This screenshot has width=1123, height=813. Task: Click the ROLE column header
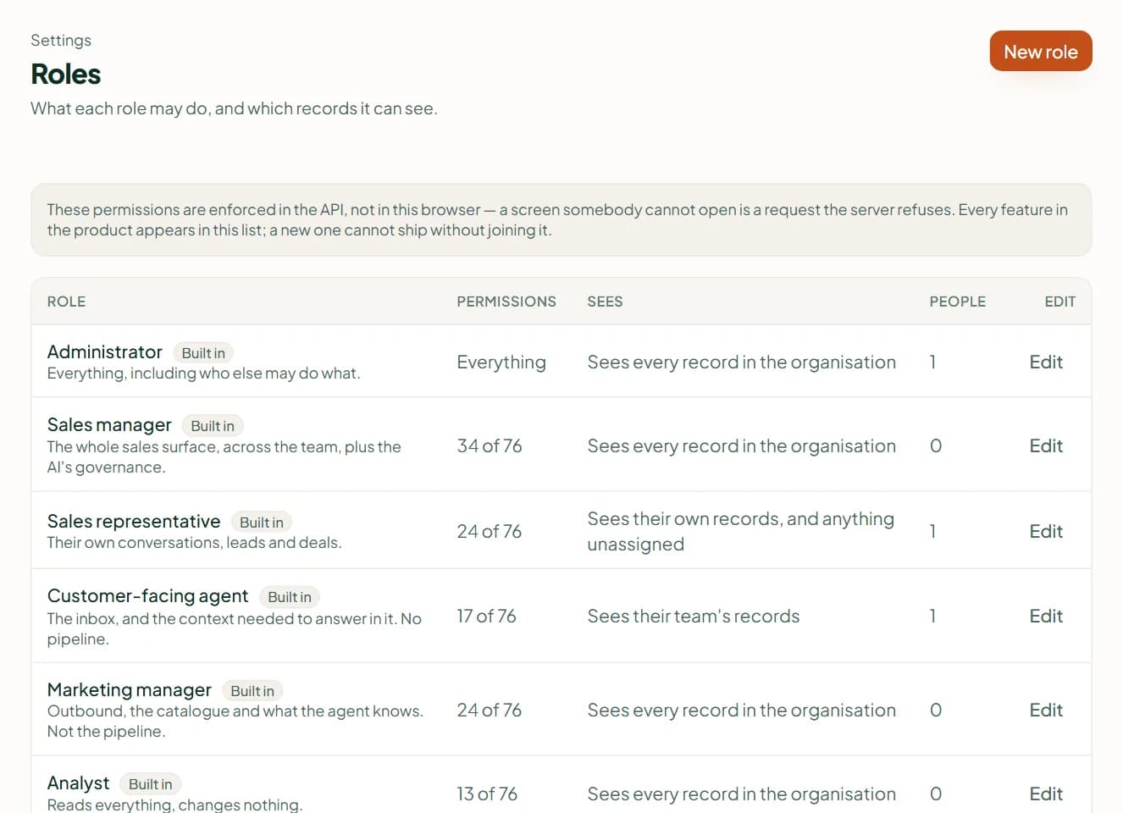click(66, 301)
